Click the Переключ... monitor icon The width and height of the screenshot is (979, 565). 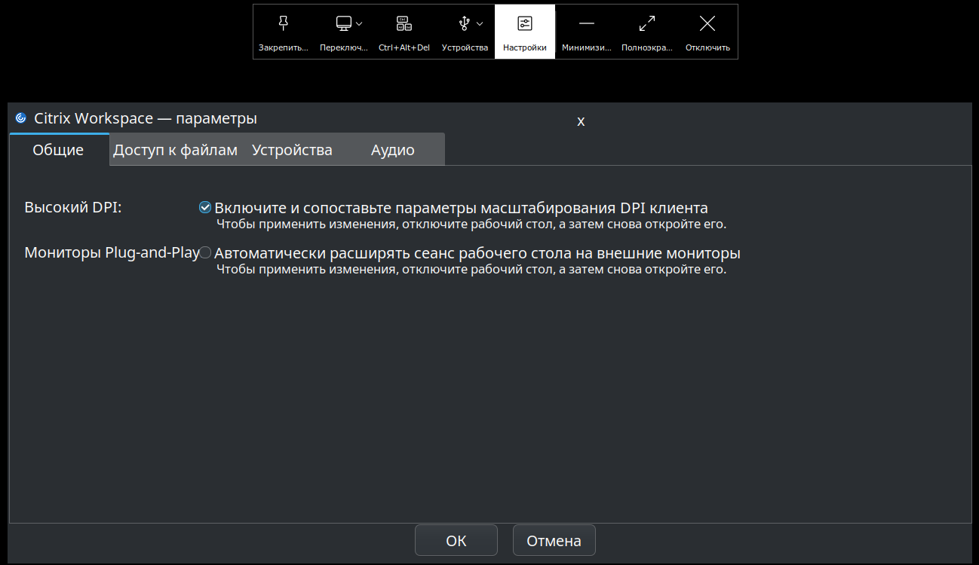pyautogui.click(x=344, y=23)
